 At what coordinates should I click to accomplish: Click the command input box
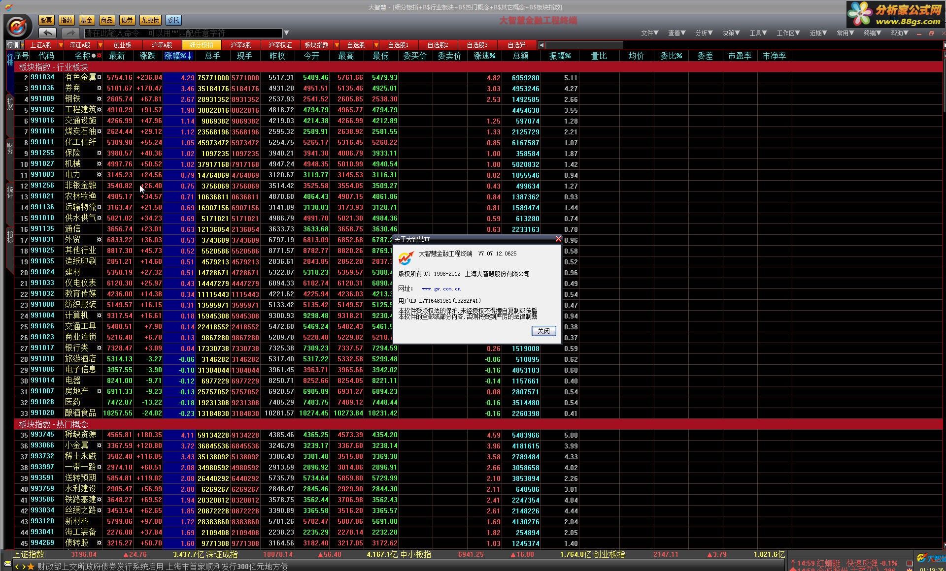click(183, 33)
